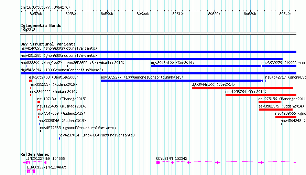Open the nsv4577585 gnomAD variant label

click(x=78, y=128)
